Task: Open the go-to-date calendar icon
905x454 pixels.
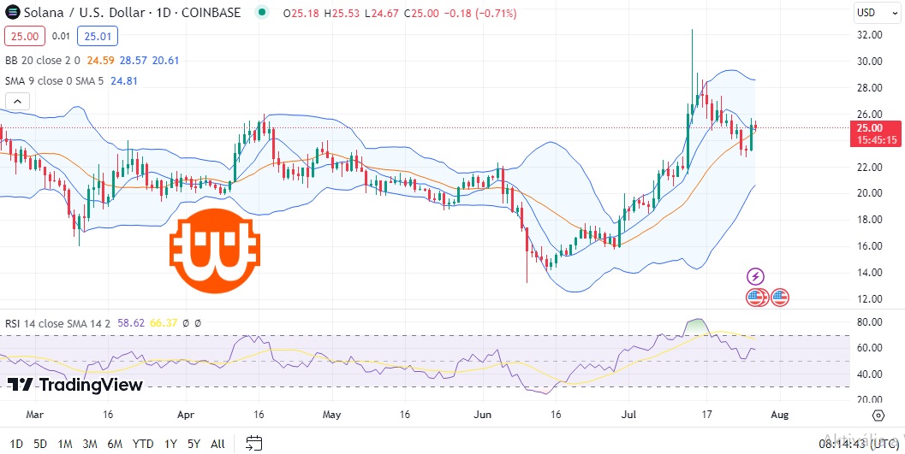Action: coord(254,443)
